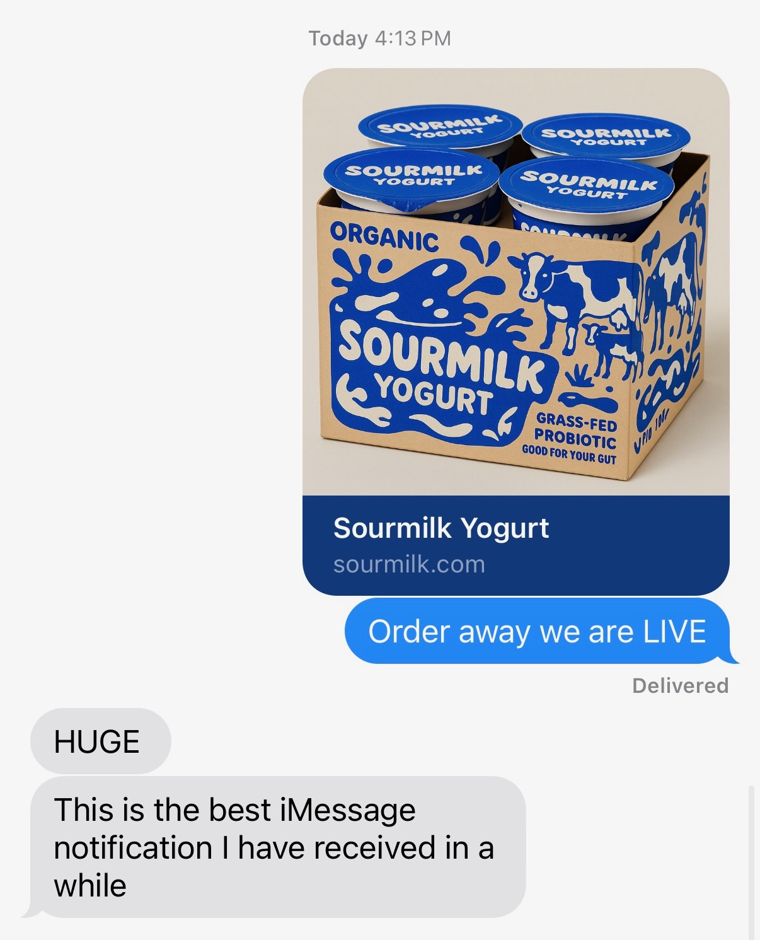Open the Sourmilk Yogurt link preview title

(x=441, y=528)
